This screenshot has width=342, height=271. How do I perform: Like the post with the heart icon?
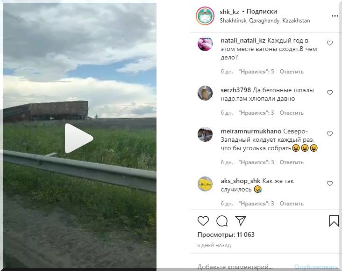[x=203, y=221]
